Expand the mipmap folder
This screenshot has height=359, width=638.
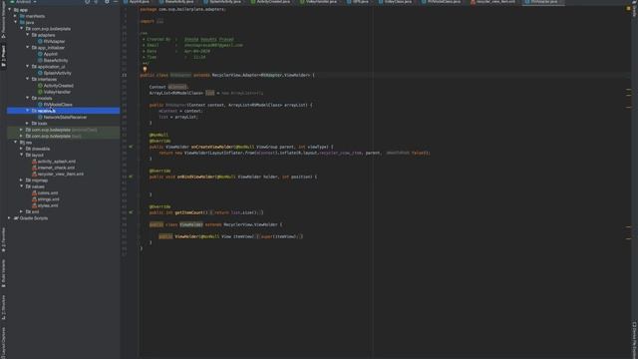point(22,179)
